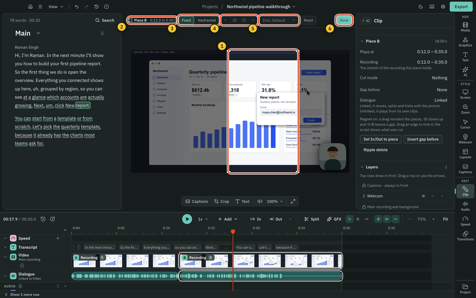Open the Graphics panel
Image resolution: width=476 pixels, height=298 pixels.
(x=465, y=42)
